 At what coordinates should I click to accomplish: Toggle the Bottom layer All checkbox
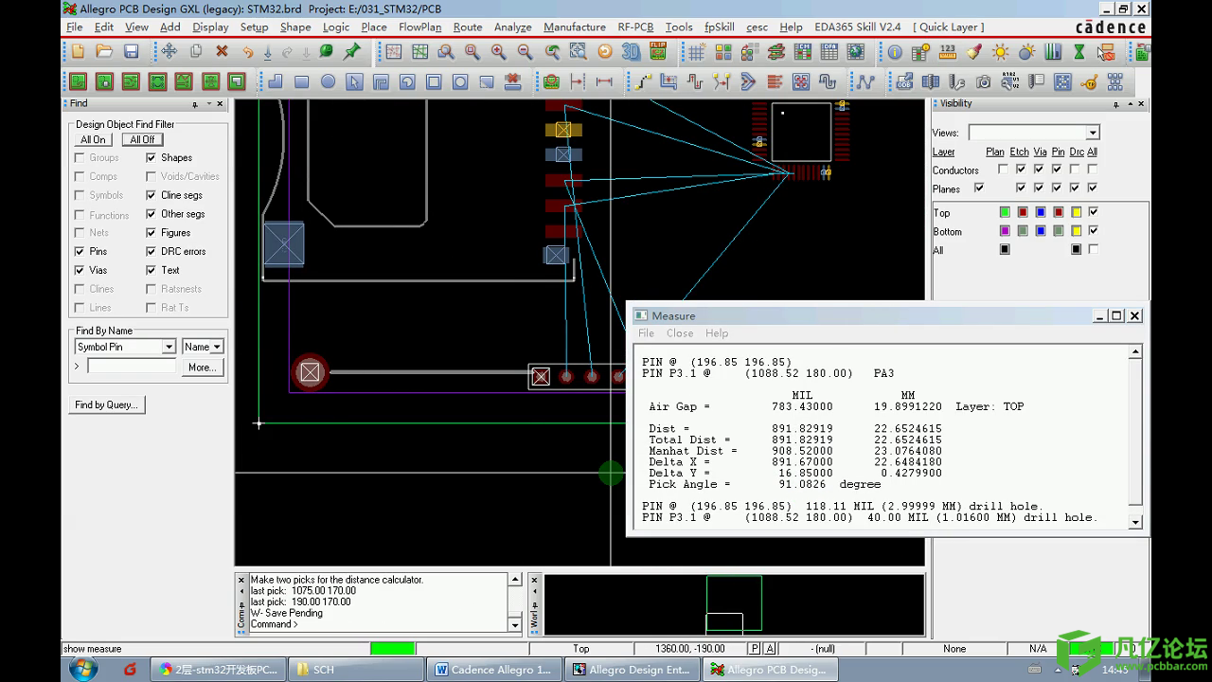point(1094,230)
